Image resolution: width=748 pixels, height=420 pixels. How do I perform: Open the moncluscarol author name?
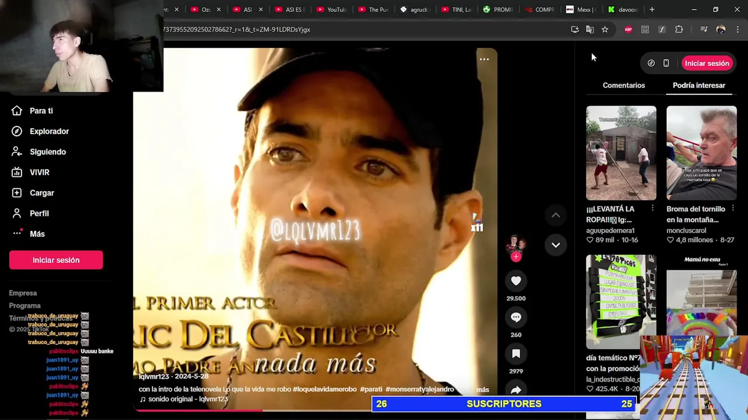[686, 230]
